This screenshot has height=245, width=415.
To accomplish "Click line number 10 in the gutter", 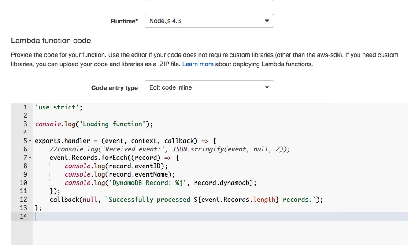I will click(24, 183).
